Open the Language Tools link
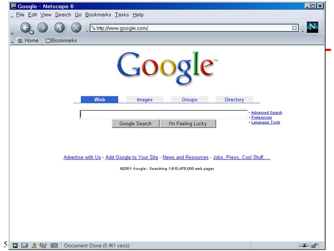Image resolution: width=334 pixels, height=251 pixels. coord(265,122)
